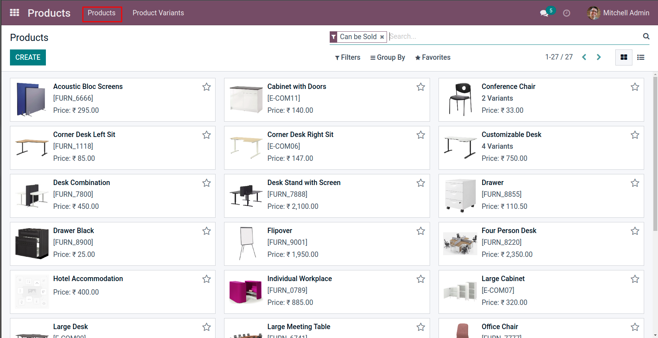Expand the Favorites dropdown
Viewport: 658px width, 338px height.
click(433, 57)
